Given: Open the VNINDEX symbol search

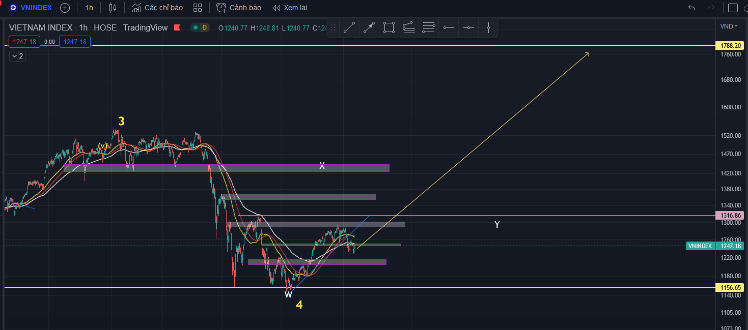Looking at the screenshot, I should [31, 8].
